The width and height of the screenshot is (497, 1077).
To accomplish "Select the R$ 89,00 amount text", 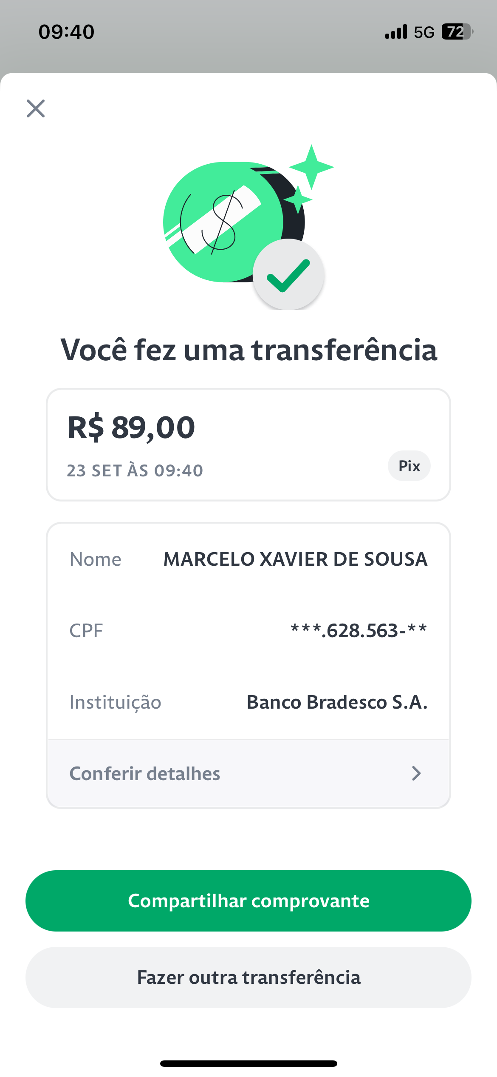I will pos(131,427).
